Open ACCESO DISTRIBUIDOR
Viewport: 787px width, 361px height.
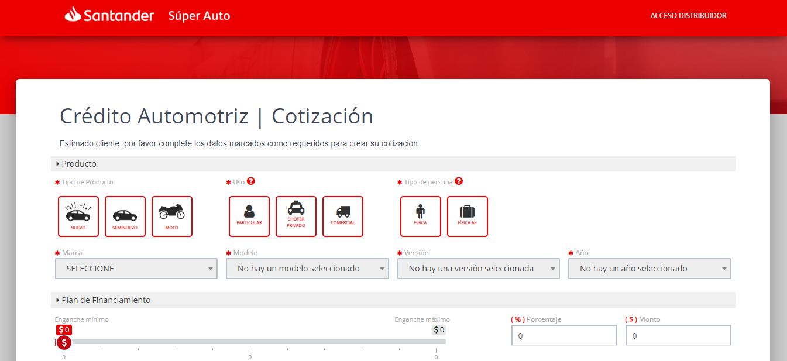(x=688, y=16)
